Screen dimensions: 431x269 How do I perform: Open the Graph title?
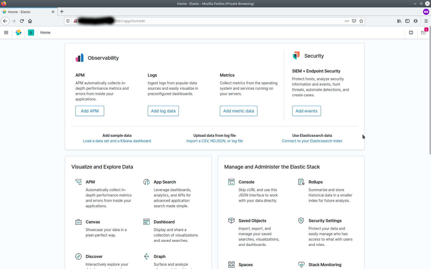160,256
